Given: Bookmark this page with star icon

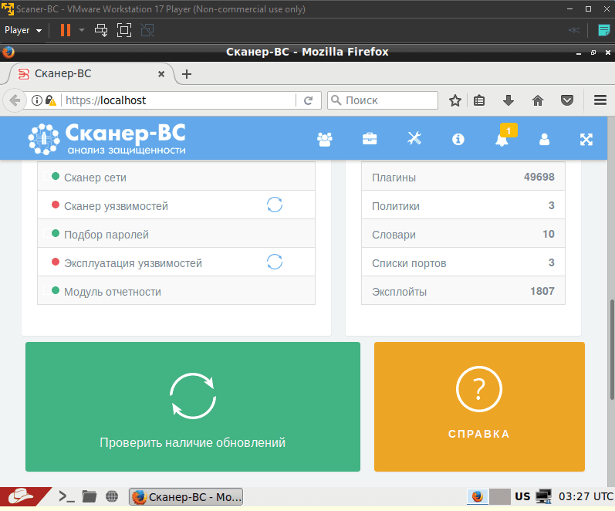Looking at the screenshot, I should pyautogui.click(x=455, y=100).
